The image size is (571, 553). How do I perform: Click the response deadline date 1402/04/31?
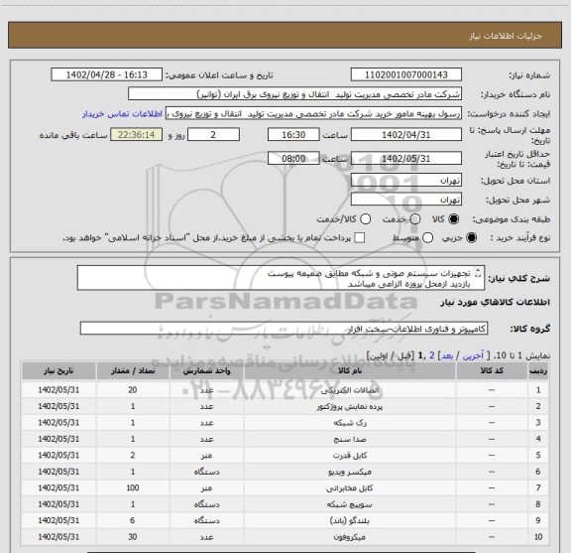pos(406,134)
